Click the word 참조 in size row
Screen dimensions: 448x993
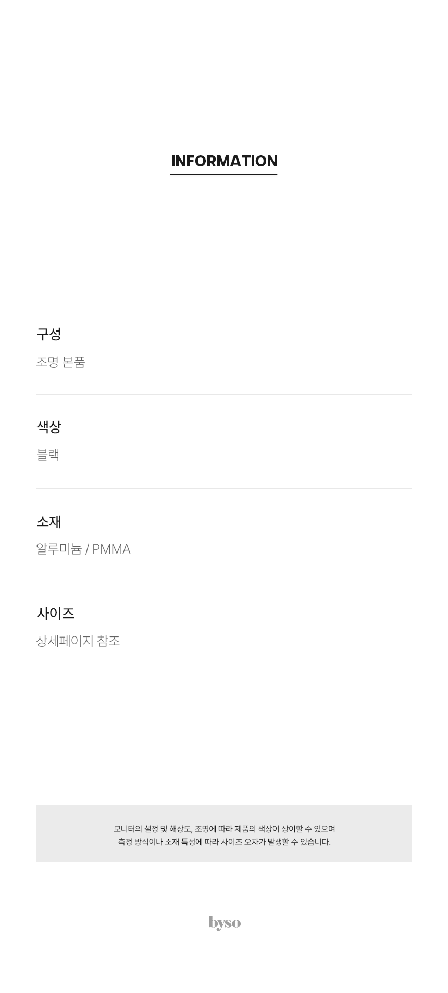point(108,641)
